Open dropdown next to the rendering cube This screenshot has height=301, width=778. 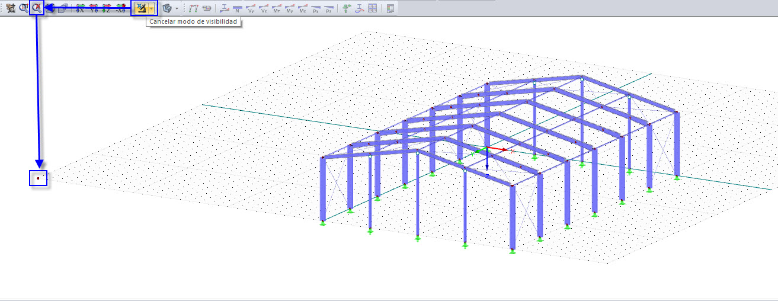177,8
